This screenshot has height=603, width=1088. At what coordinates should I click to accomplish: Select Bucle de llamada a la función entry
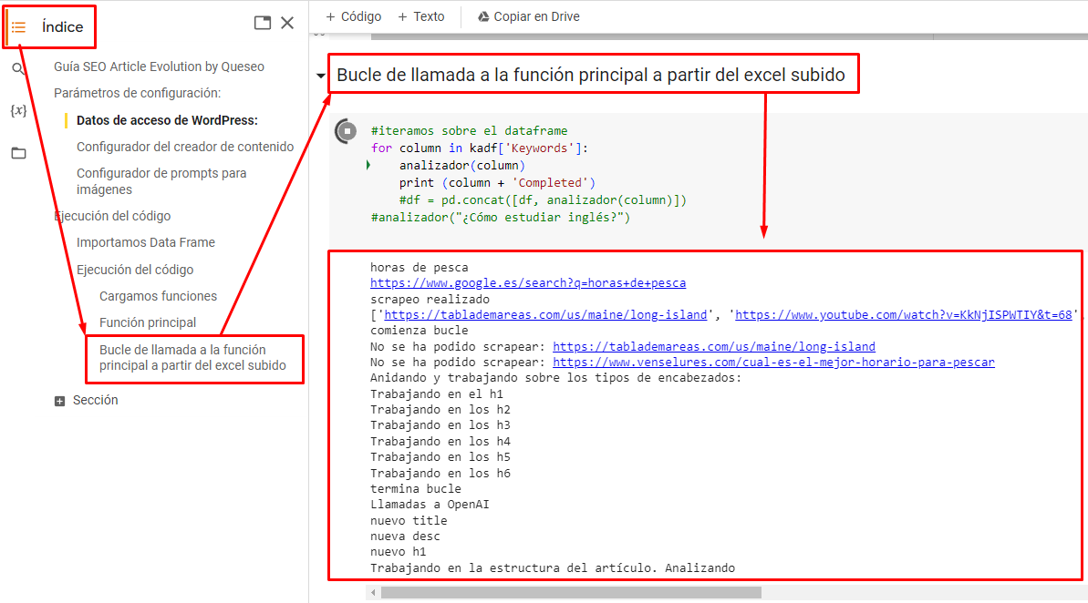click(193, 358)
